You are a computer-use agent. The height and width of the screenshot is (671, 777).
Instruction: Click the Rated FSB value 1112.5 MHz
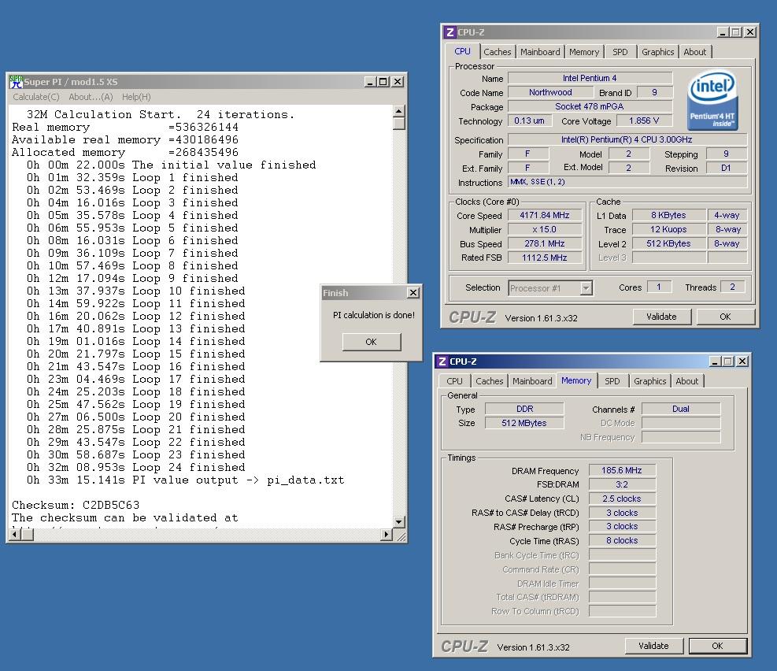click(545, 258)
